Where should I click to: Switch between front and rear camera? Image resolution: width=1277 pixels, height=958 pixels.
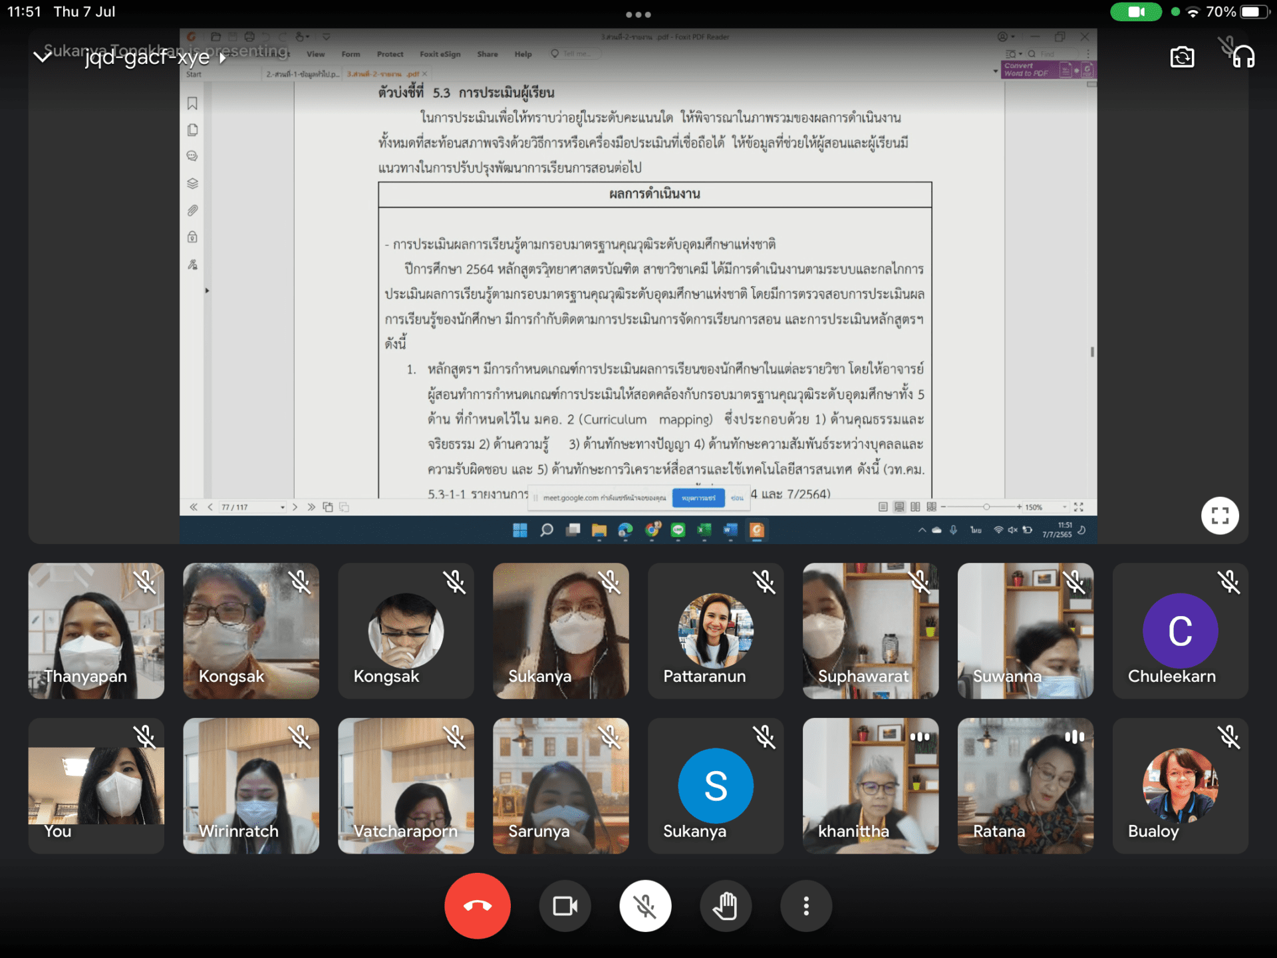(x=1182, y=57)
